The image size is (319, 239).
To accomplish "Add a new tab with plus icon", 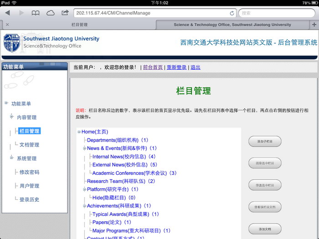I will (x=314, y=25).
